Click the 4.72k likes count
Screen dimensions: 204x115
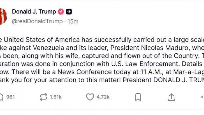pyautogui.click(x=103, y=97)
